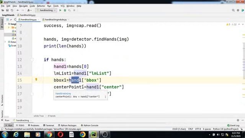
Task: Open the user profile dropdown in toolbar
Action: pos(29,10)
